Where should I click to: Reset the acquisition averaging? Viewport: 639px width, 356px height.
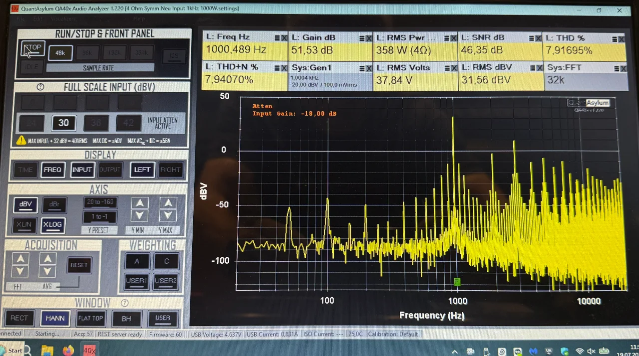point(79,265)
